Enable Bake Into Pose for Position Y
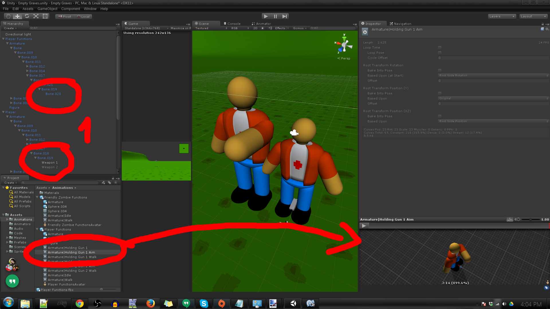Image resolution: width=550 pixels, height=309 pixels. 440,93
